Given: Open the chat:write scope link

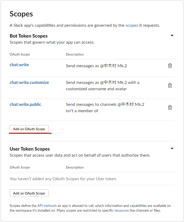Looking at the screenshot, I should [x=19, y=65].
